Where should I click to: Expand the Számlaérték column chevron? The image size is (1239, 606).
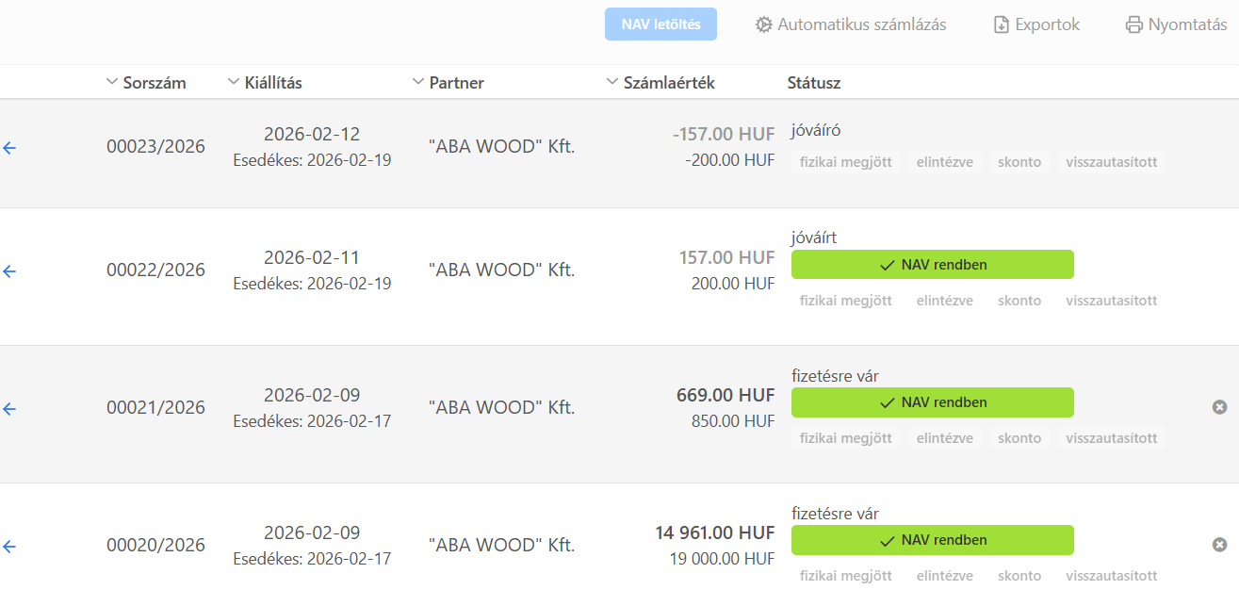612,82
